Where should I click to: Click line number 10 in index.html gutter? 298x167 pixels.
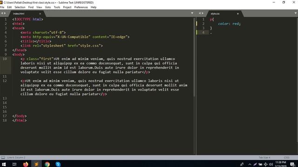tap(5, 59)
